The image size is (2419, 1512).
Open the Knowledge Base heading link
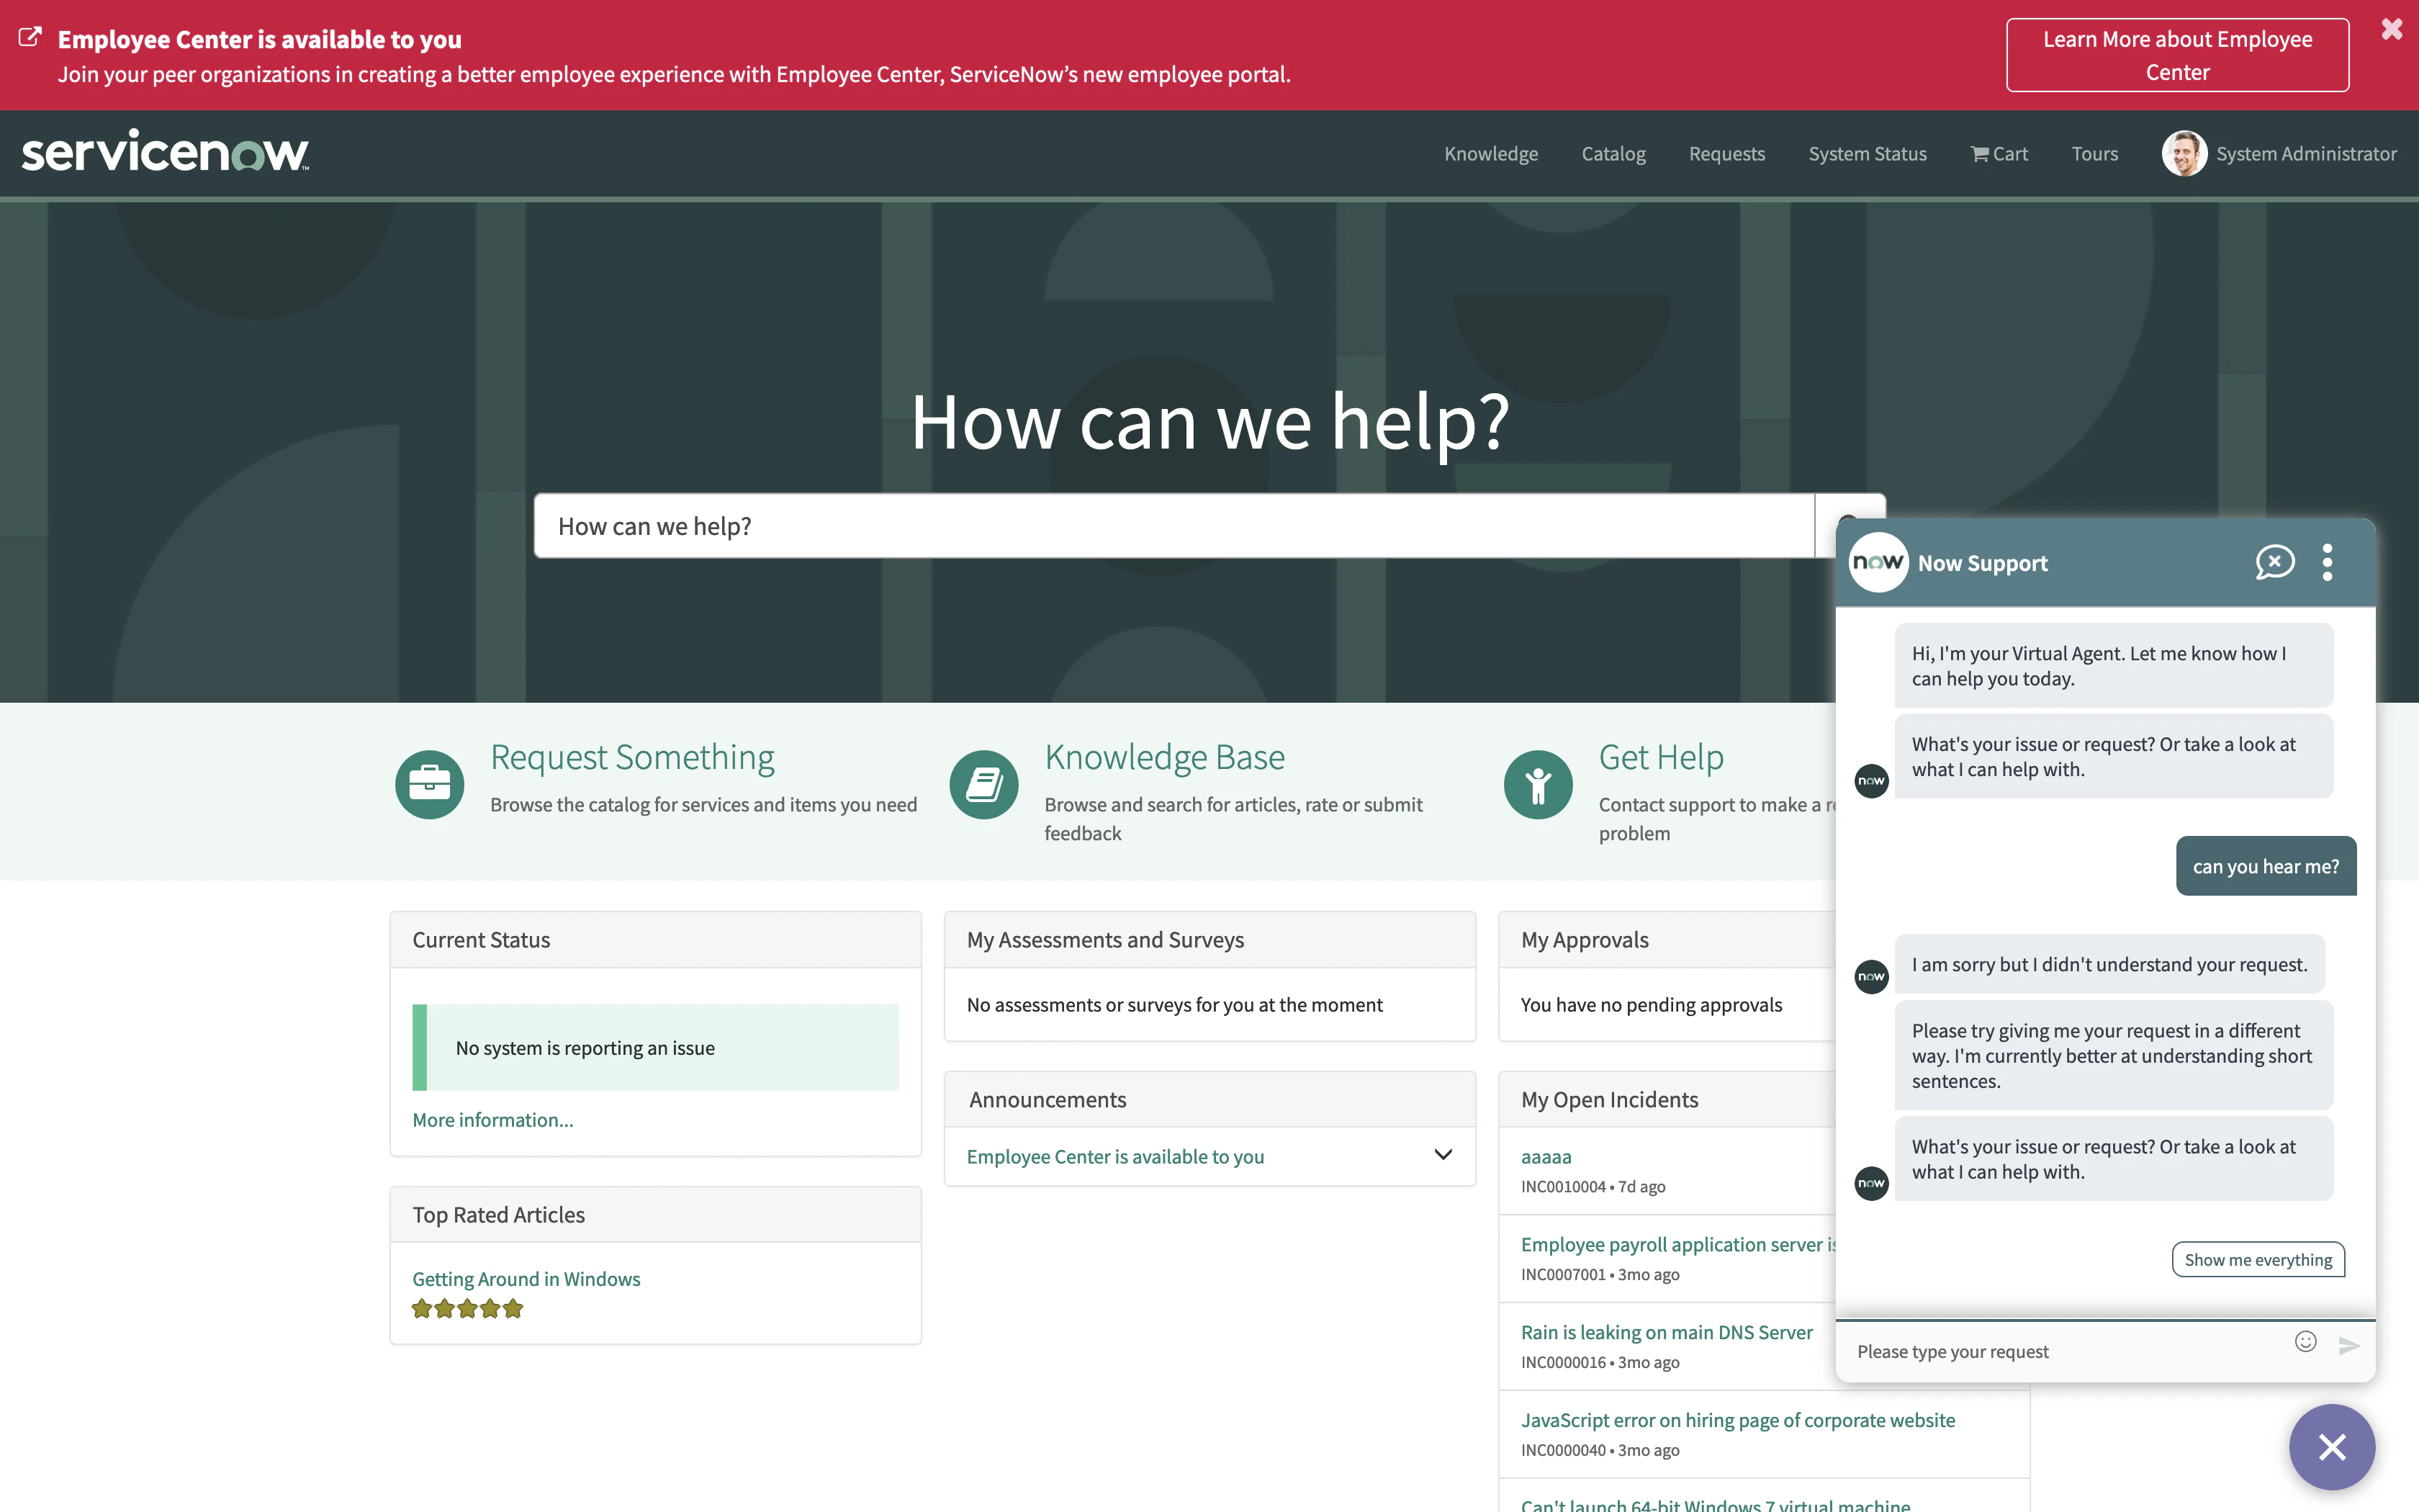click(1165, 757)
